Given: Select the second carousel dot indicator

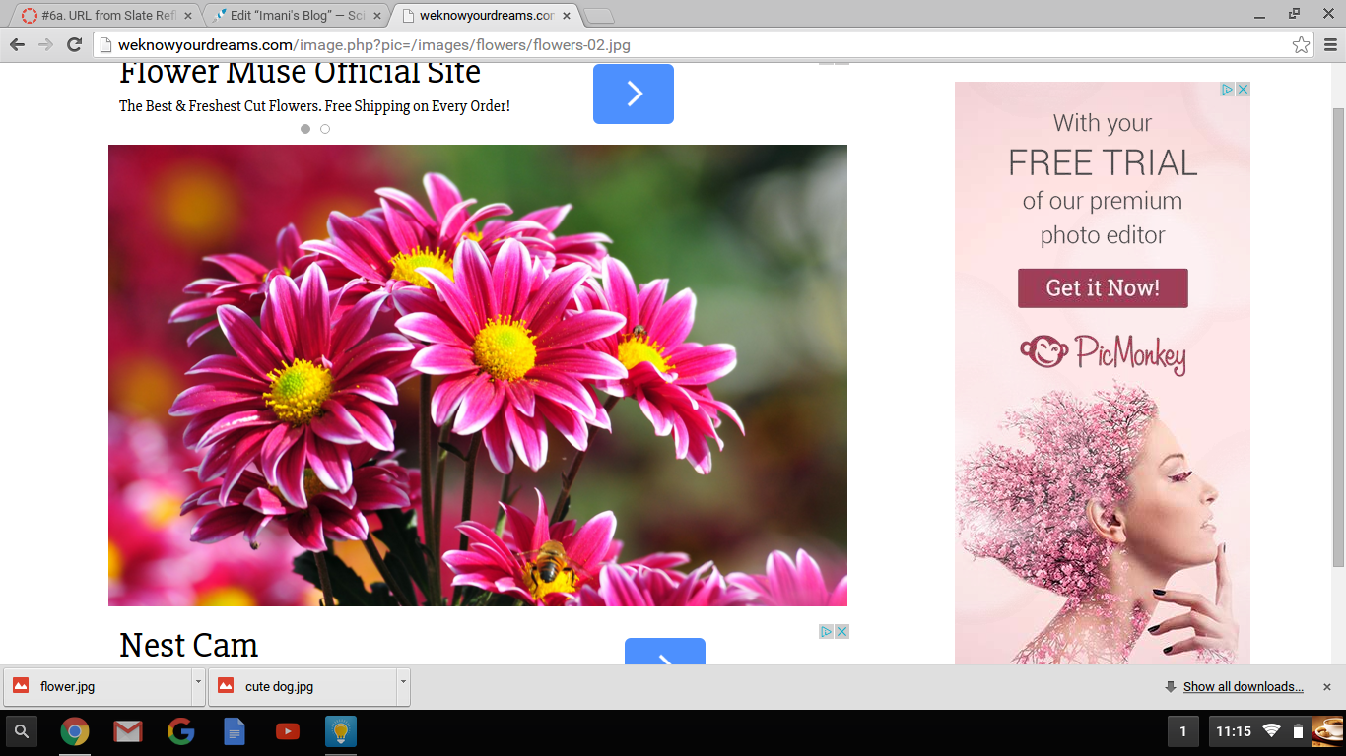Looking at the screenshot, I should point(325,129).
